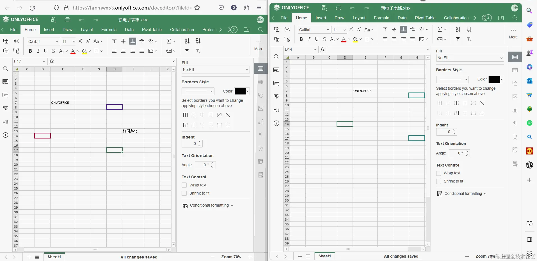The image size is (537, 261).
Task: Open the Chat icon in left window sidebar
Action: [5, 95]
